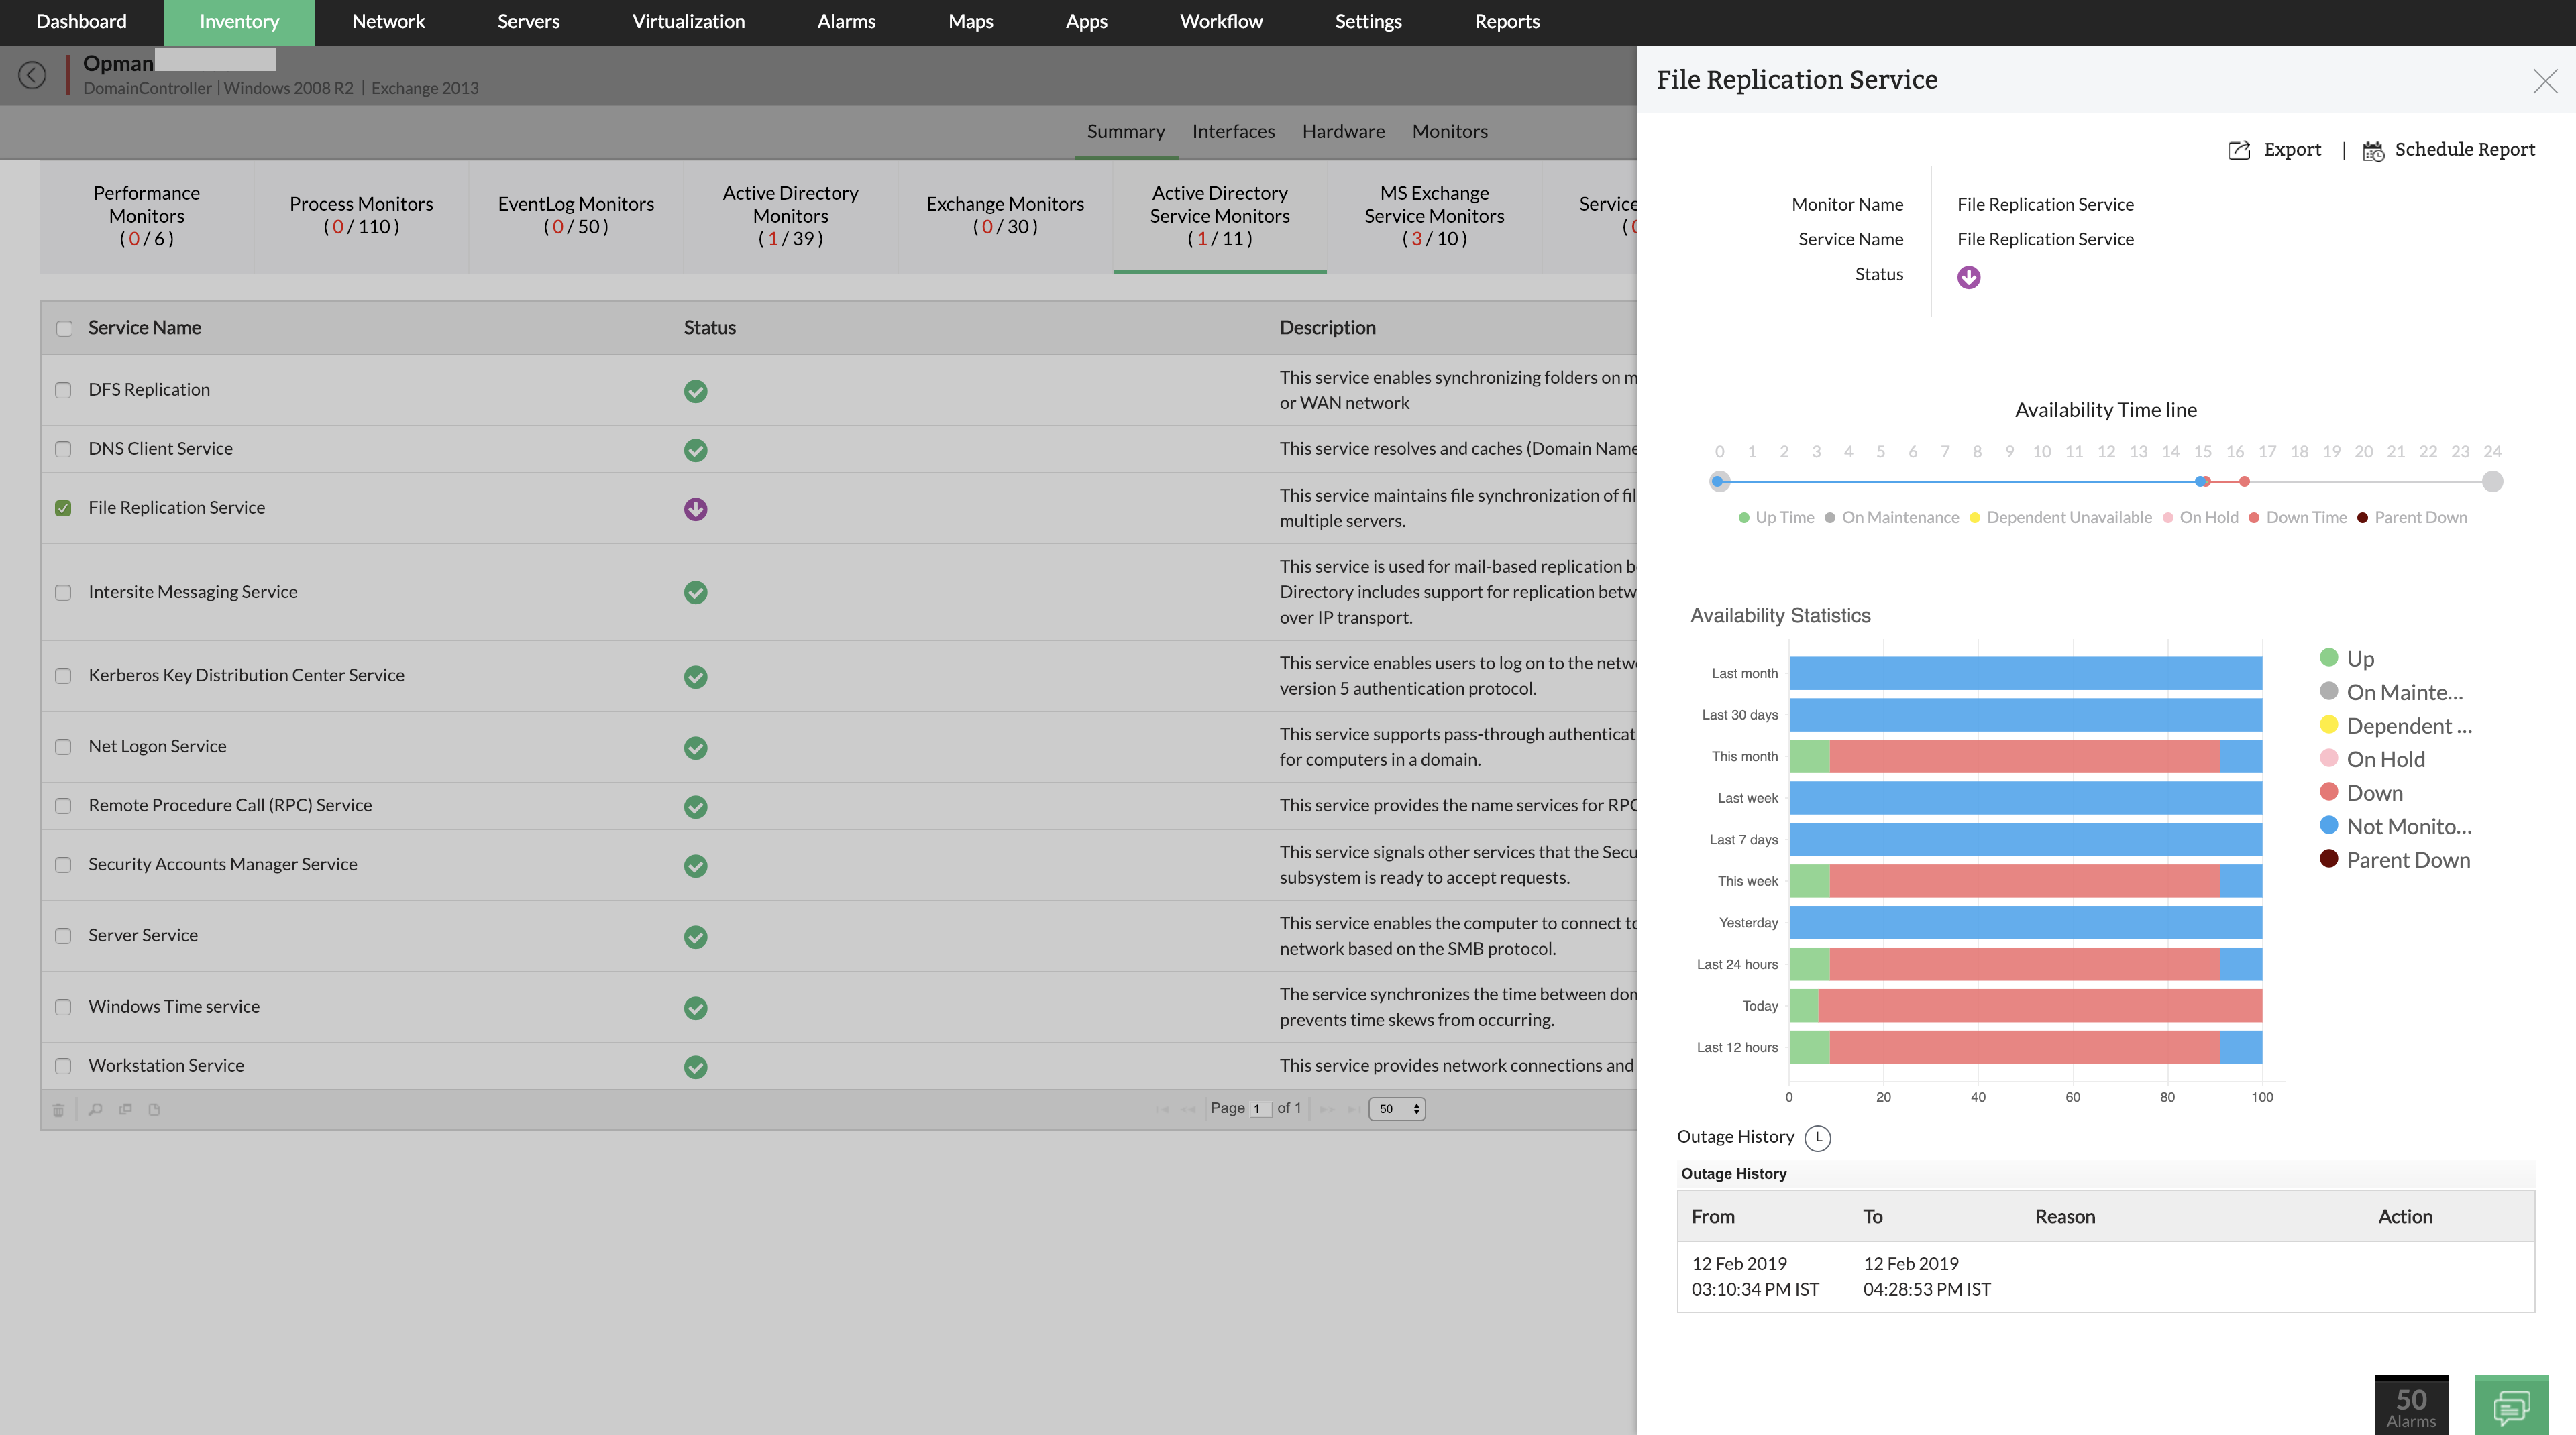This screenshot has height=1435, width=2576.
Task: Click the copy/duplicate icon in table footer
Action: [125, 1109]
